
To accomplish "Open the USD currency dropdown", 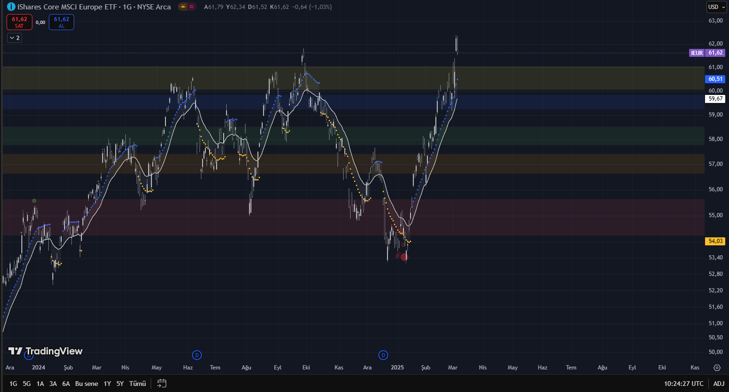I will [x=716, y=7].
